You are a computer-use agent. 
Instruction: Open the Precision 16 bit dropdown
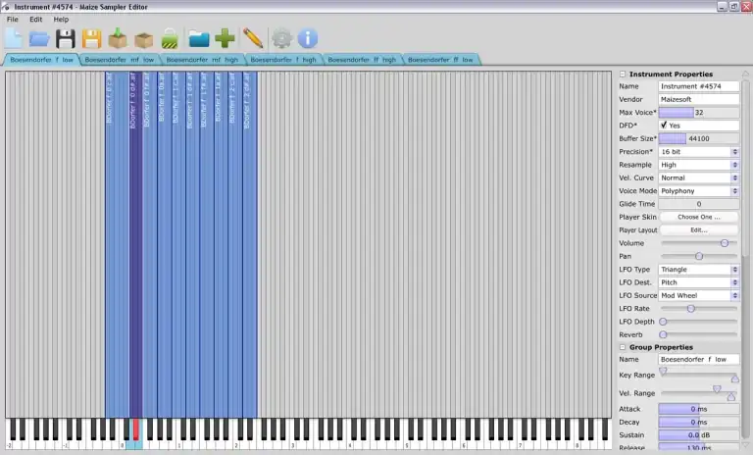point(699,151)
